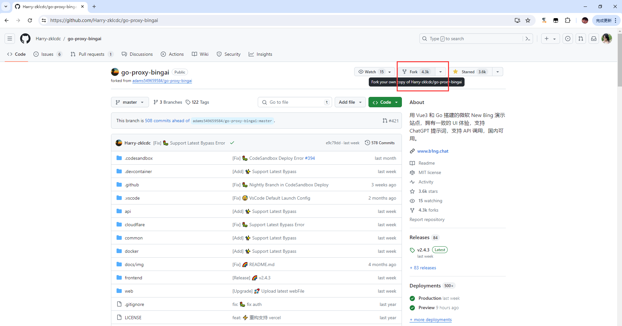Viewport: 622px width, 326px height.
Task: Open a new browser tab
Action: [94, 6]
